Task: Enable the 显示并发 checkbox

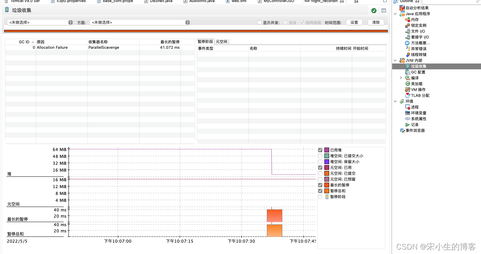Action: coord(260,22)
